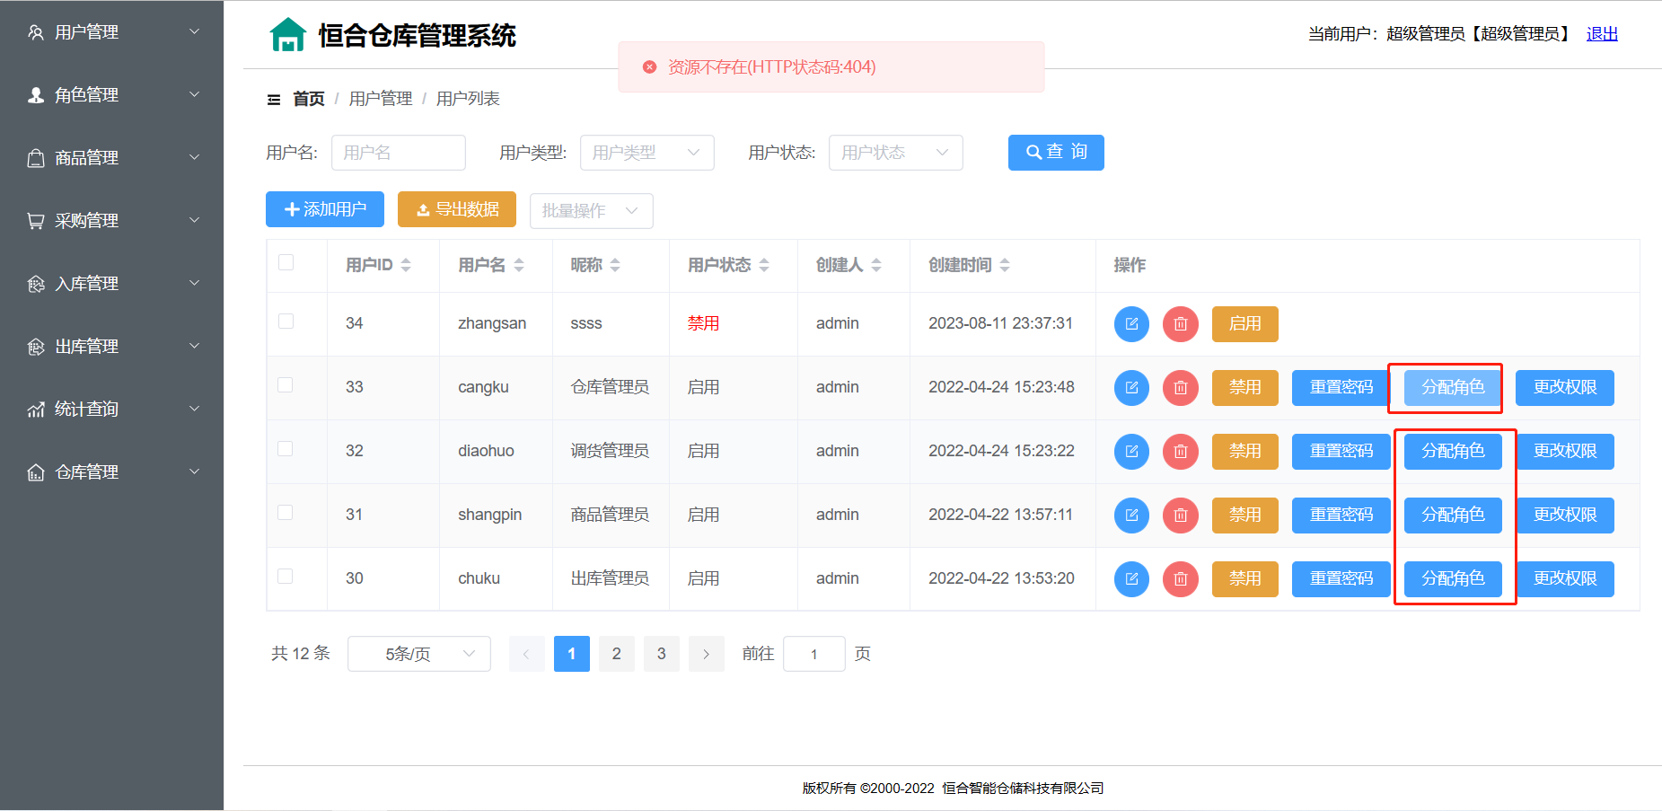Click the edit icon for user shangpin

point(1131,516)
